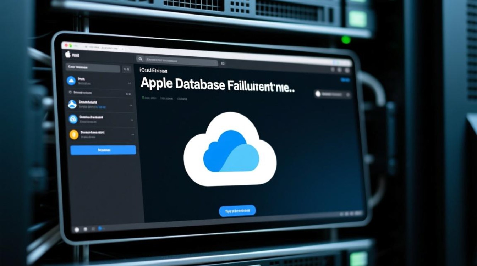This screenshot has width=477, height=266.
Task: Toggle the white-knob switch at right side
Action: click(x=318, y=94)
